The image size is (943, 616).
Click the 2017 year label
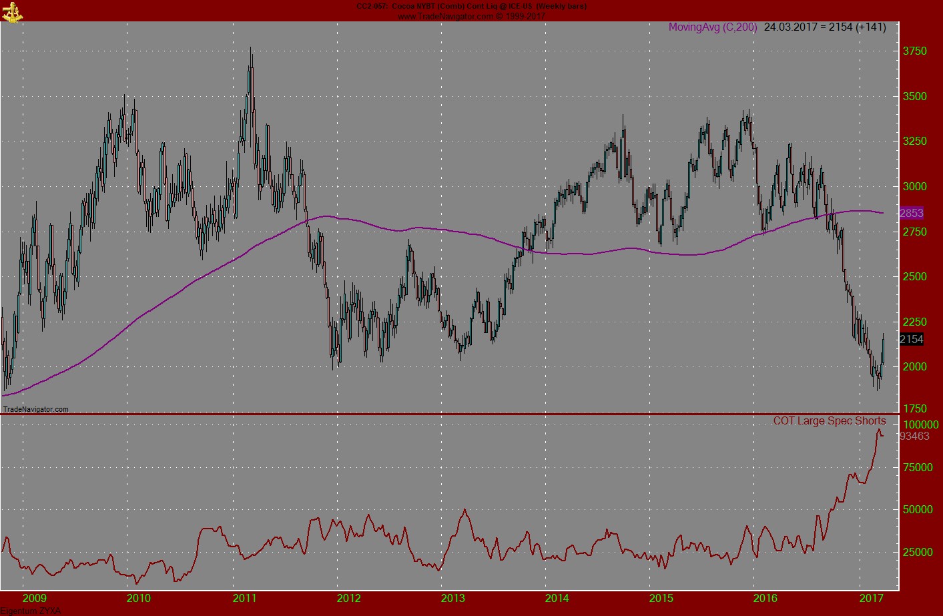coord(871,598)
